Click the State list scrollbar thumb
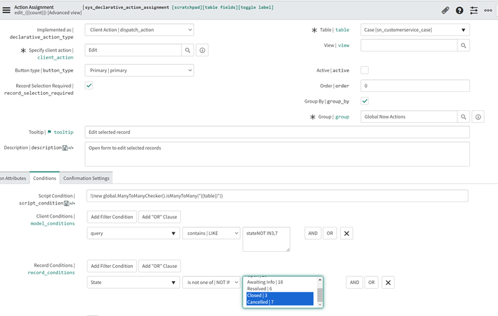Screen dimensions: 498x316 click(320, 295)
